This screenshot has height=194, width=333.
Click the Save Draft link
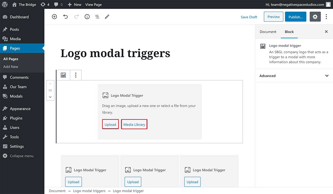[x=249, y=17]
